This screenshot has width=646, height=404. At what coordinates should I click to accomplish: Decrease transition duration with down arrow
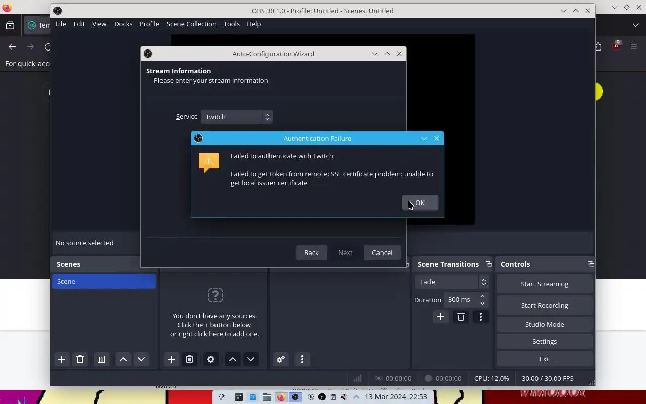[x=483, y=303]
